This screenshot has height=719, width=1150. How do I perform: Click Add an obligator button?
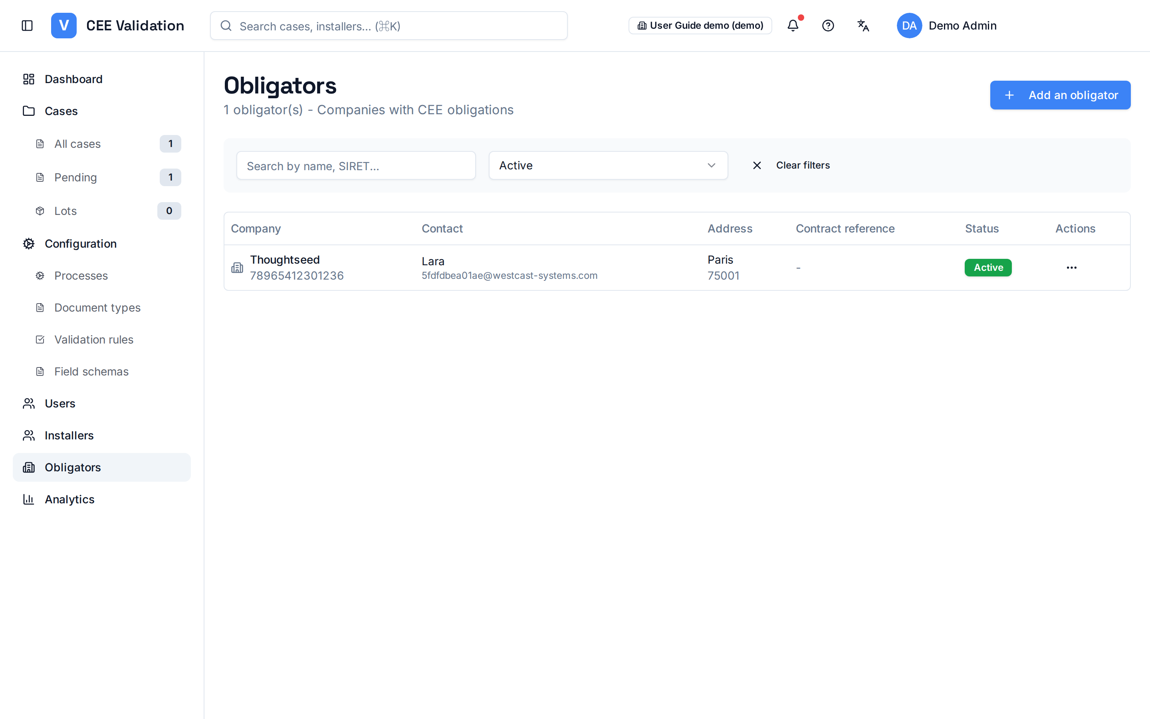point(1060,95)
